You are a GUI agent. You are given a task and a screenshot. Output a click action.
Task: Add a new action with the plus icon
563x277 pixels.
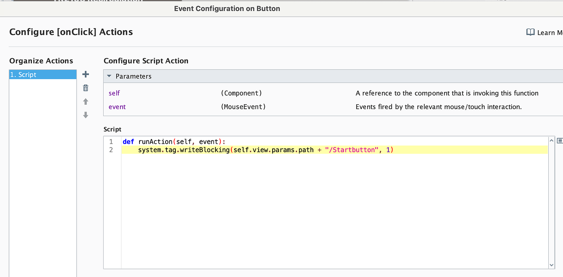85,74
